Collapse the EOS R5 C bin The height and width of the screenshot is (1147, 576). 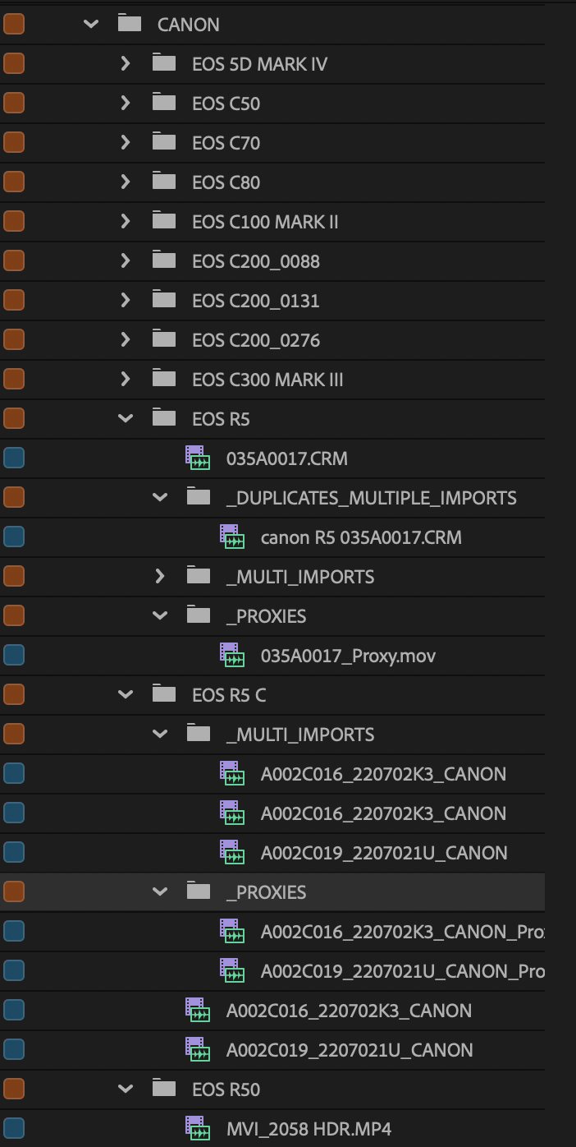pyautogui.click(x=125, y=695)
